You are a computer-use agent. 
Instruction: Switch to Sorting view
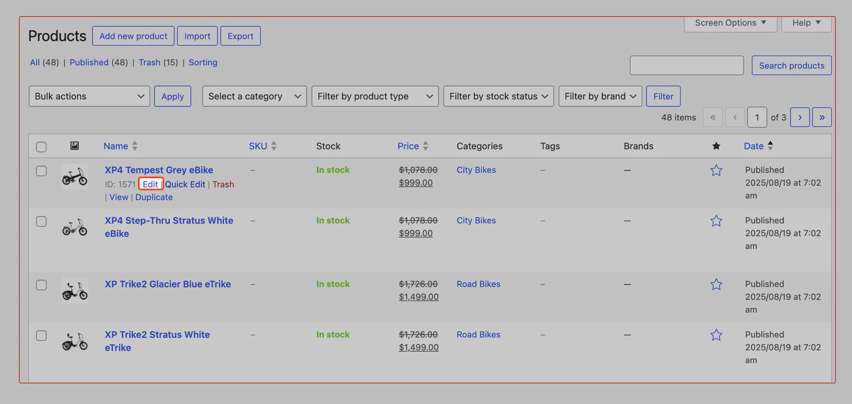(203, 62)
